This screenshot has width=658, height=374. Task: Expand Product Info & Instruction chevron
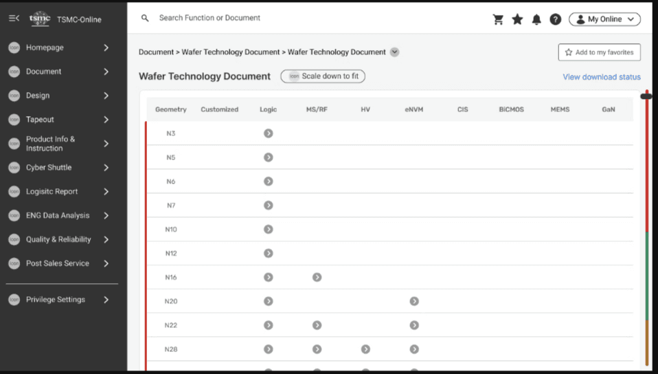tap(106, 143)
